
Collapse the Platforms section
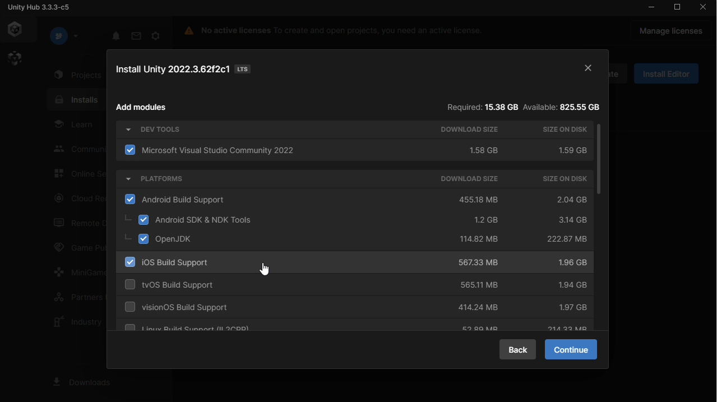click(x=128, y=179)
